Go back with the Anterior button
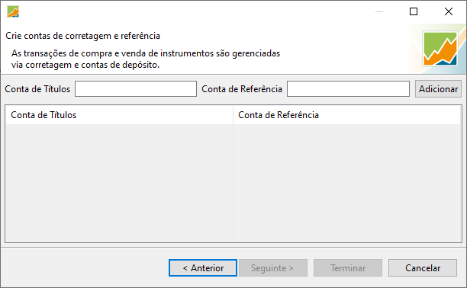 coord(203,267)
